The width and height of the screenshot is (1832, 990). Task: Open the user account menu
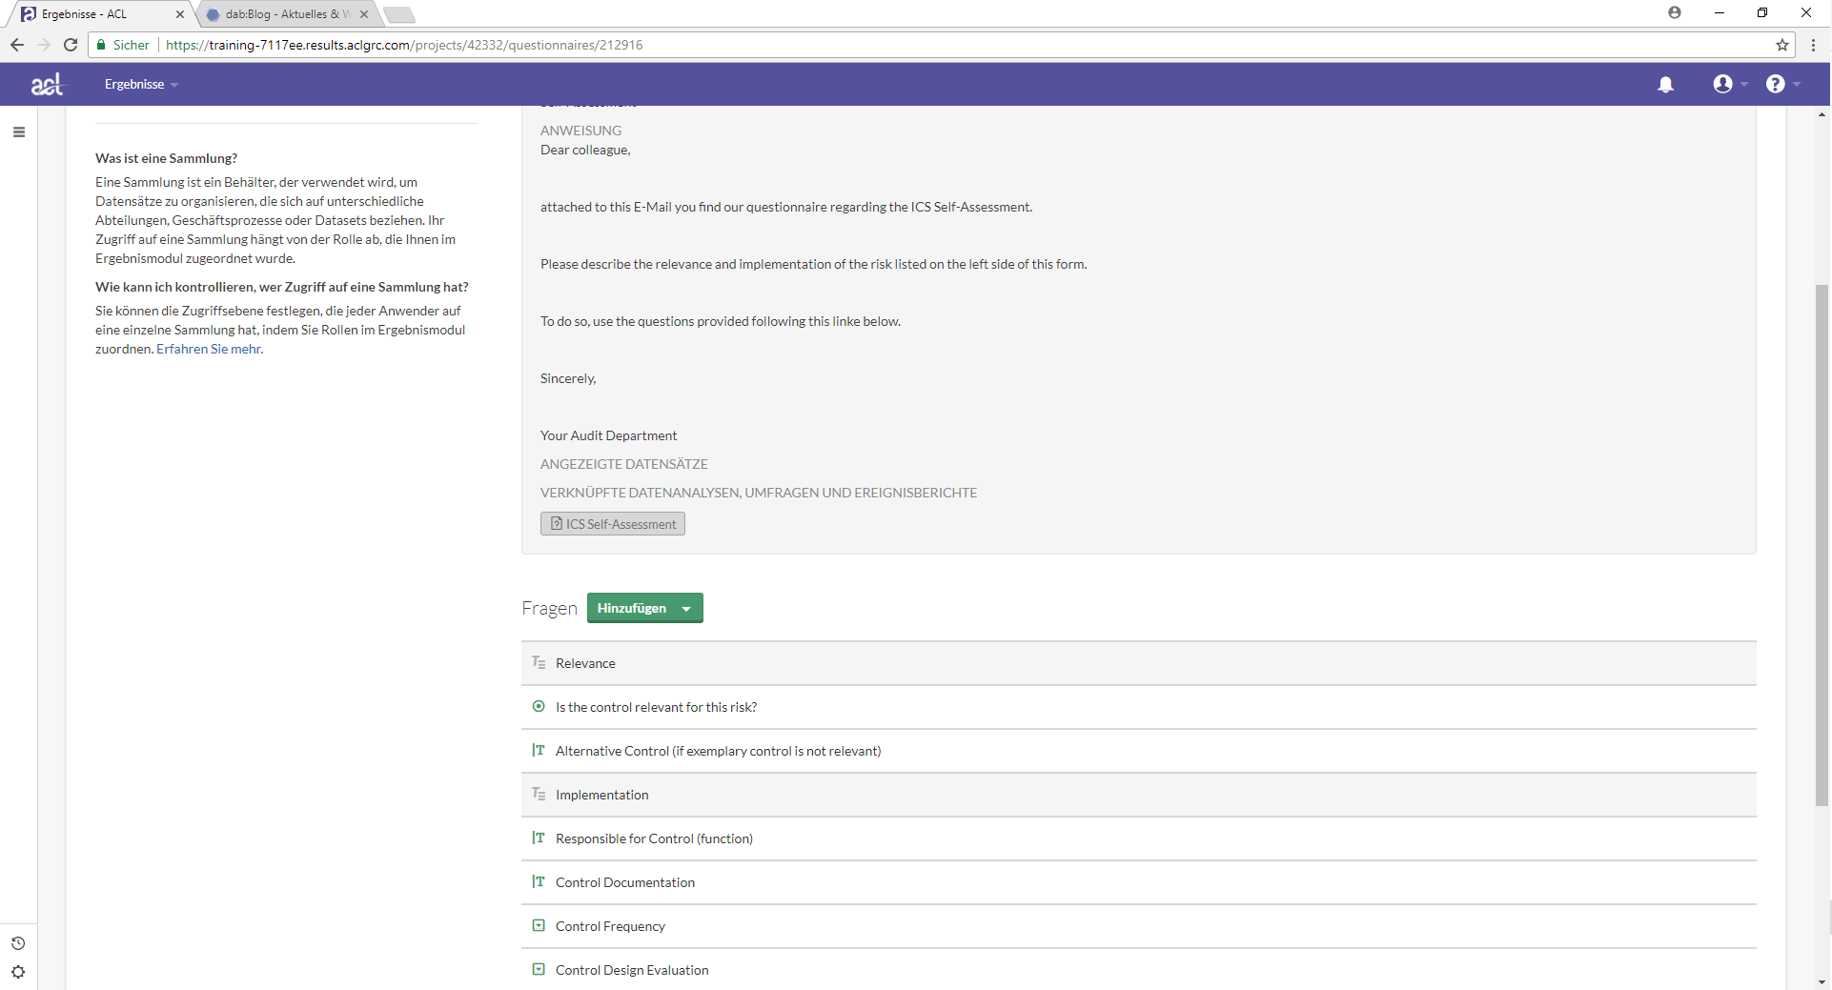[1730, 84]
